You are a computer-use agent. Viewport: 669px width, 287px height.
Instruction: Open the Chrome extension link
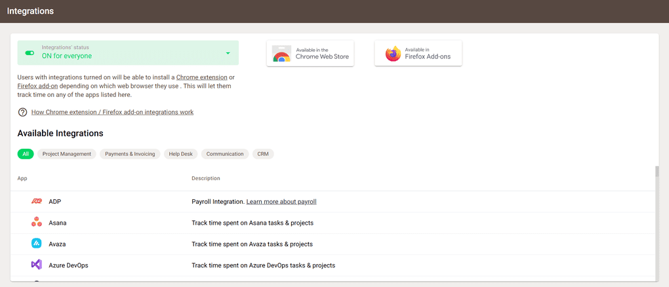point(202,78)
